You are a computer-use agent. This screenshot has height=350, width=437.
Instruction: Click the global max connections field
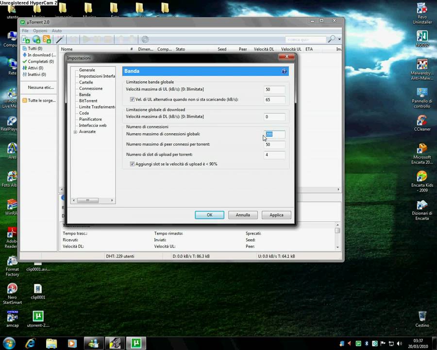point(274,134)
